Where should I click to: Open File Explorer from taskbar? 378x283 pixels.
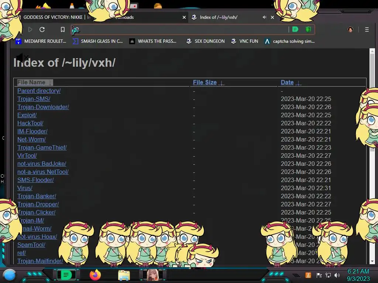coord(124,275)
